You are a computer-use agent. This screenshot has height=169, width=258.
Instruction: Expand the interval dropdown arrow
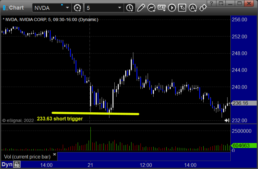(120, 8)
